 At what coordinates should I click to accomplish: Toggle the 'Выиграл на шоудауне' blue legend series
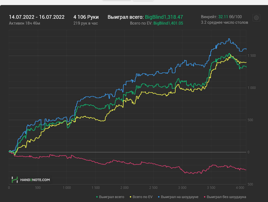[178, 197]
